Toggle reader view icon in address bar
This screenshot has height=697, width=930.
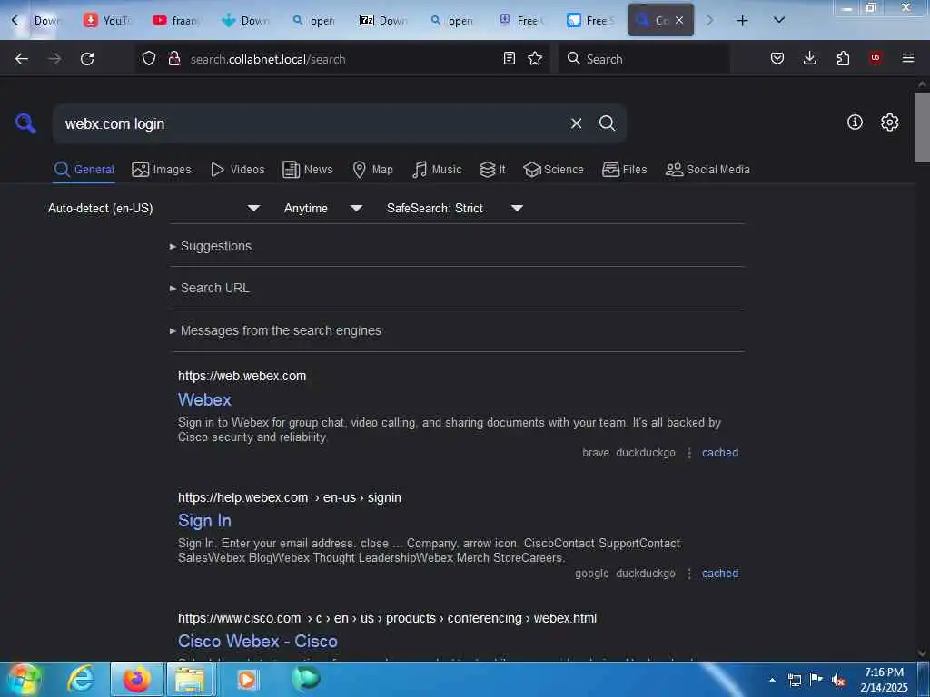click(509, 58)
